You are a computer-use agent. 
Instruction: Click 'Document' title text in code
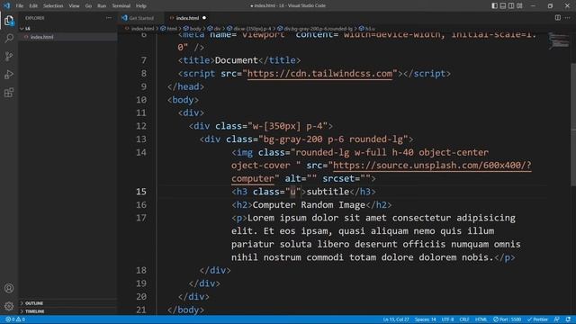coord(237,60)
